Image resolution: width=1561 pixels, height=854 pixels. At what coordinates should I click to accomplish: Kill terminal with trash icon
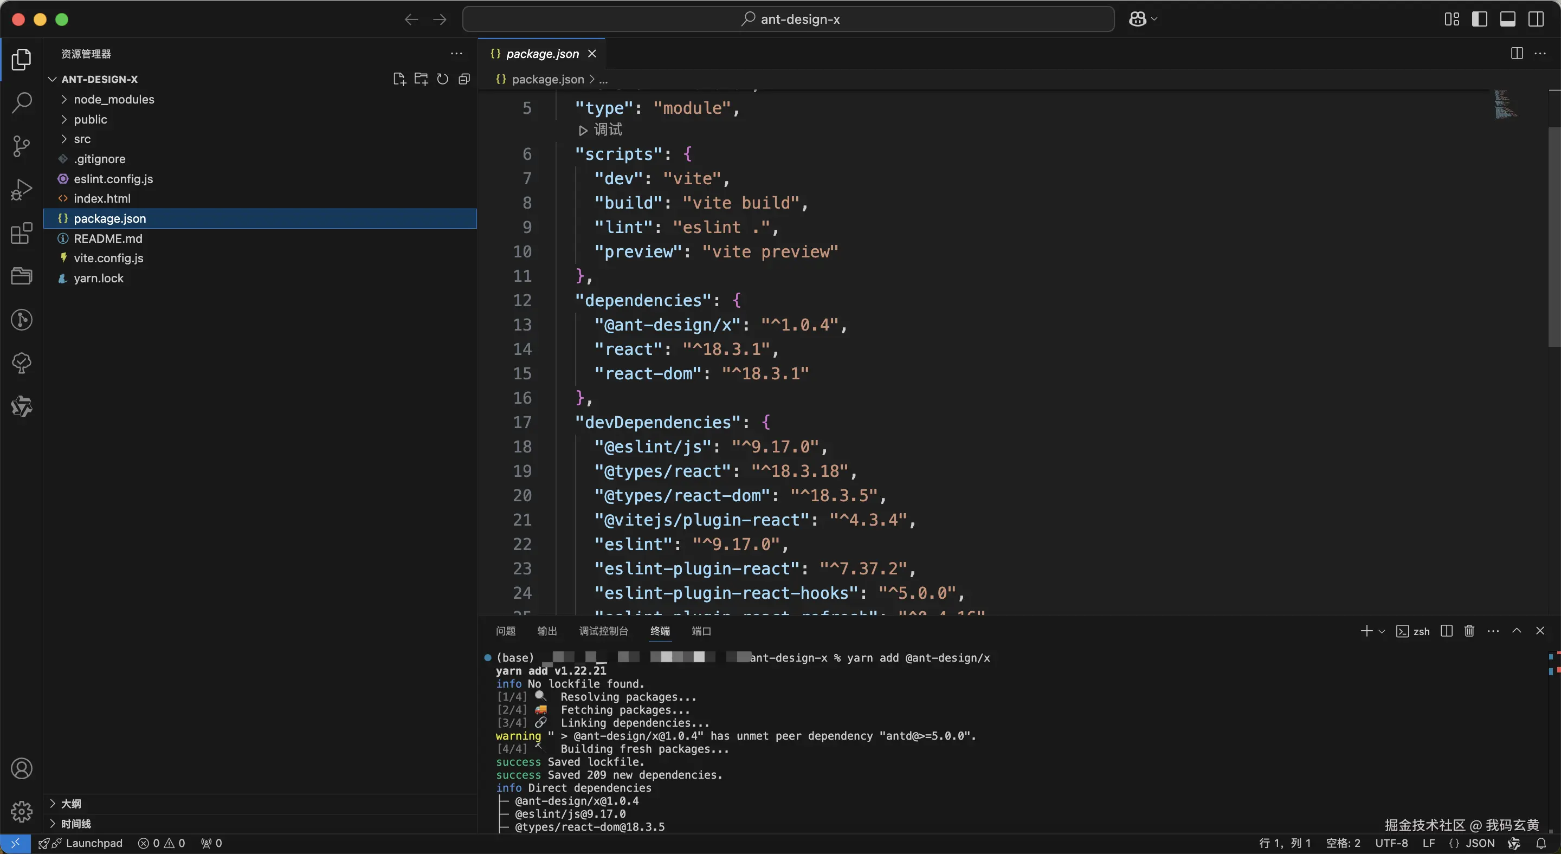[1469, 631]
